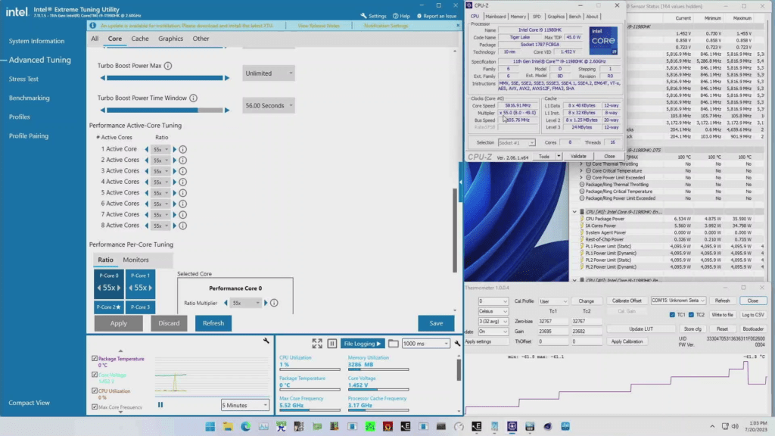
Task: Decrease 3 Active Cores ratio with left arrow
Action: click(146, 171)
